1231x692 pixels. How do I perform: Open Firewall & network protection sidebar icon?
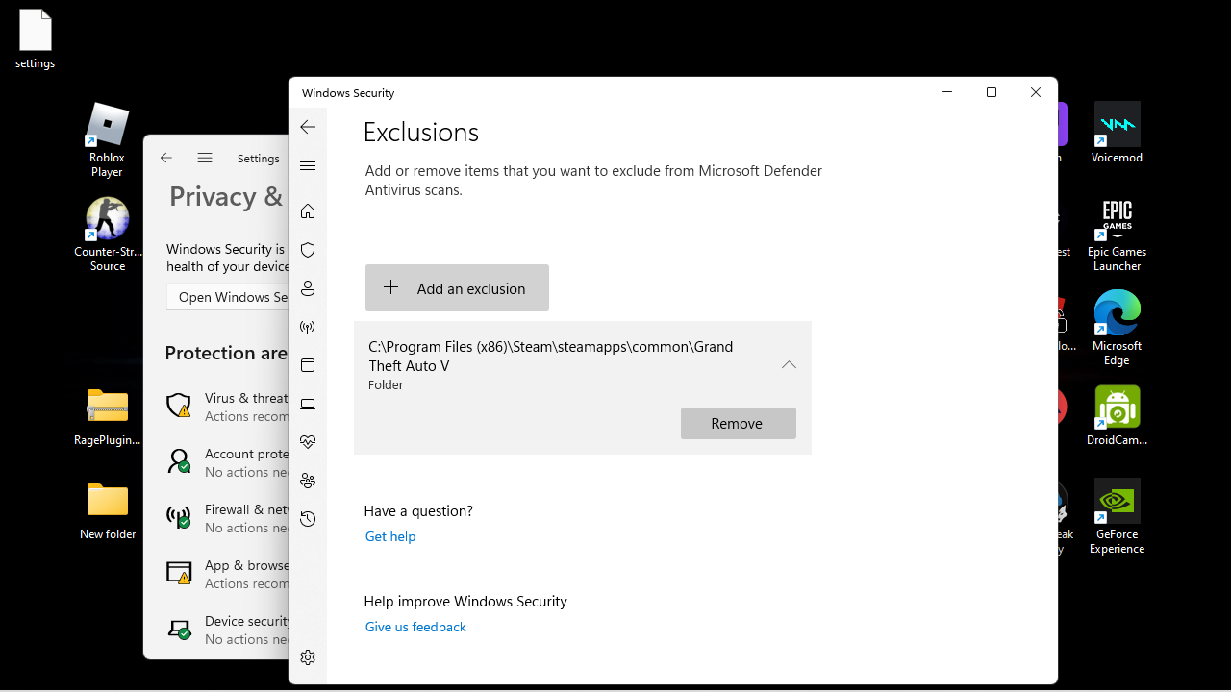coord(308,327)
